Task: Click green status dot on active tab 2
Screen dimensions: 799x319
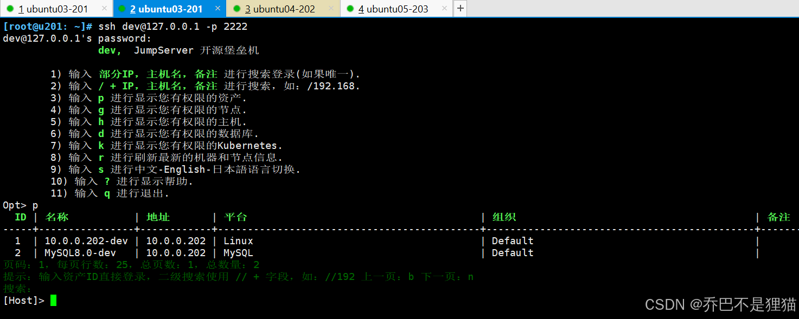Action: pos(122,9)
